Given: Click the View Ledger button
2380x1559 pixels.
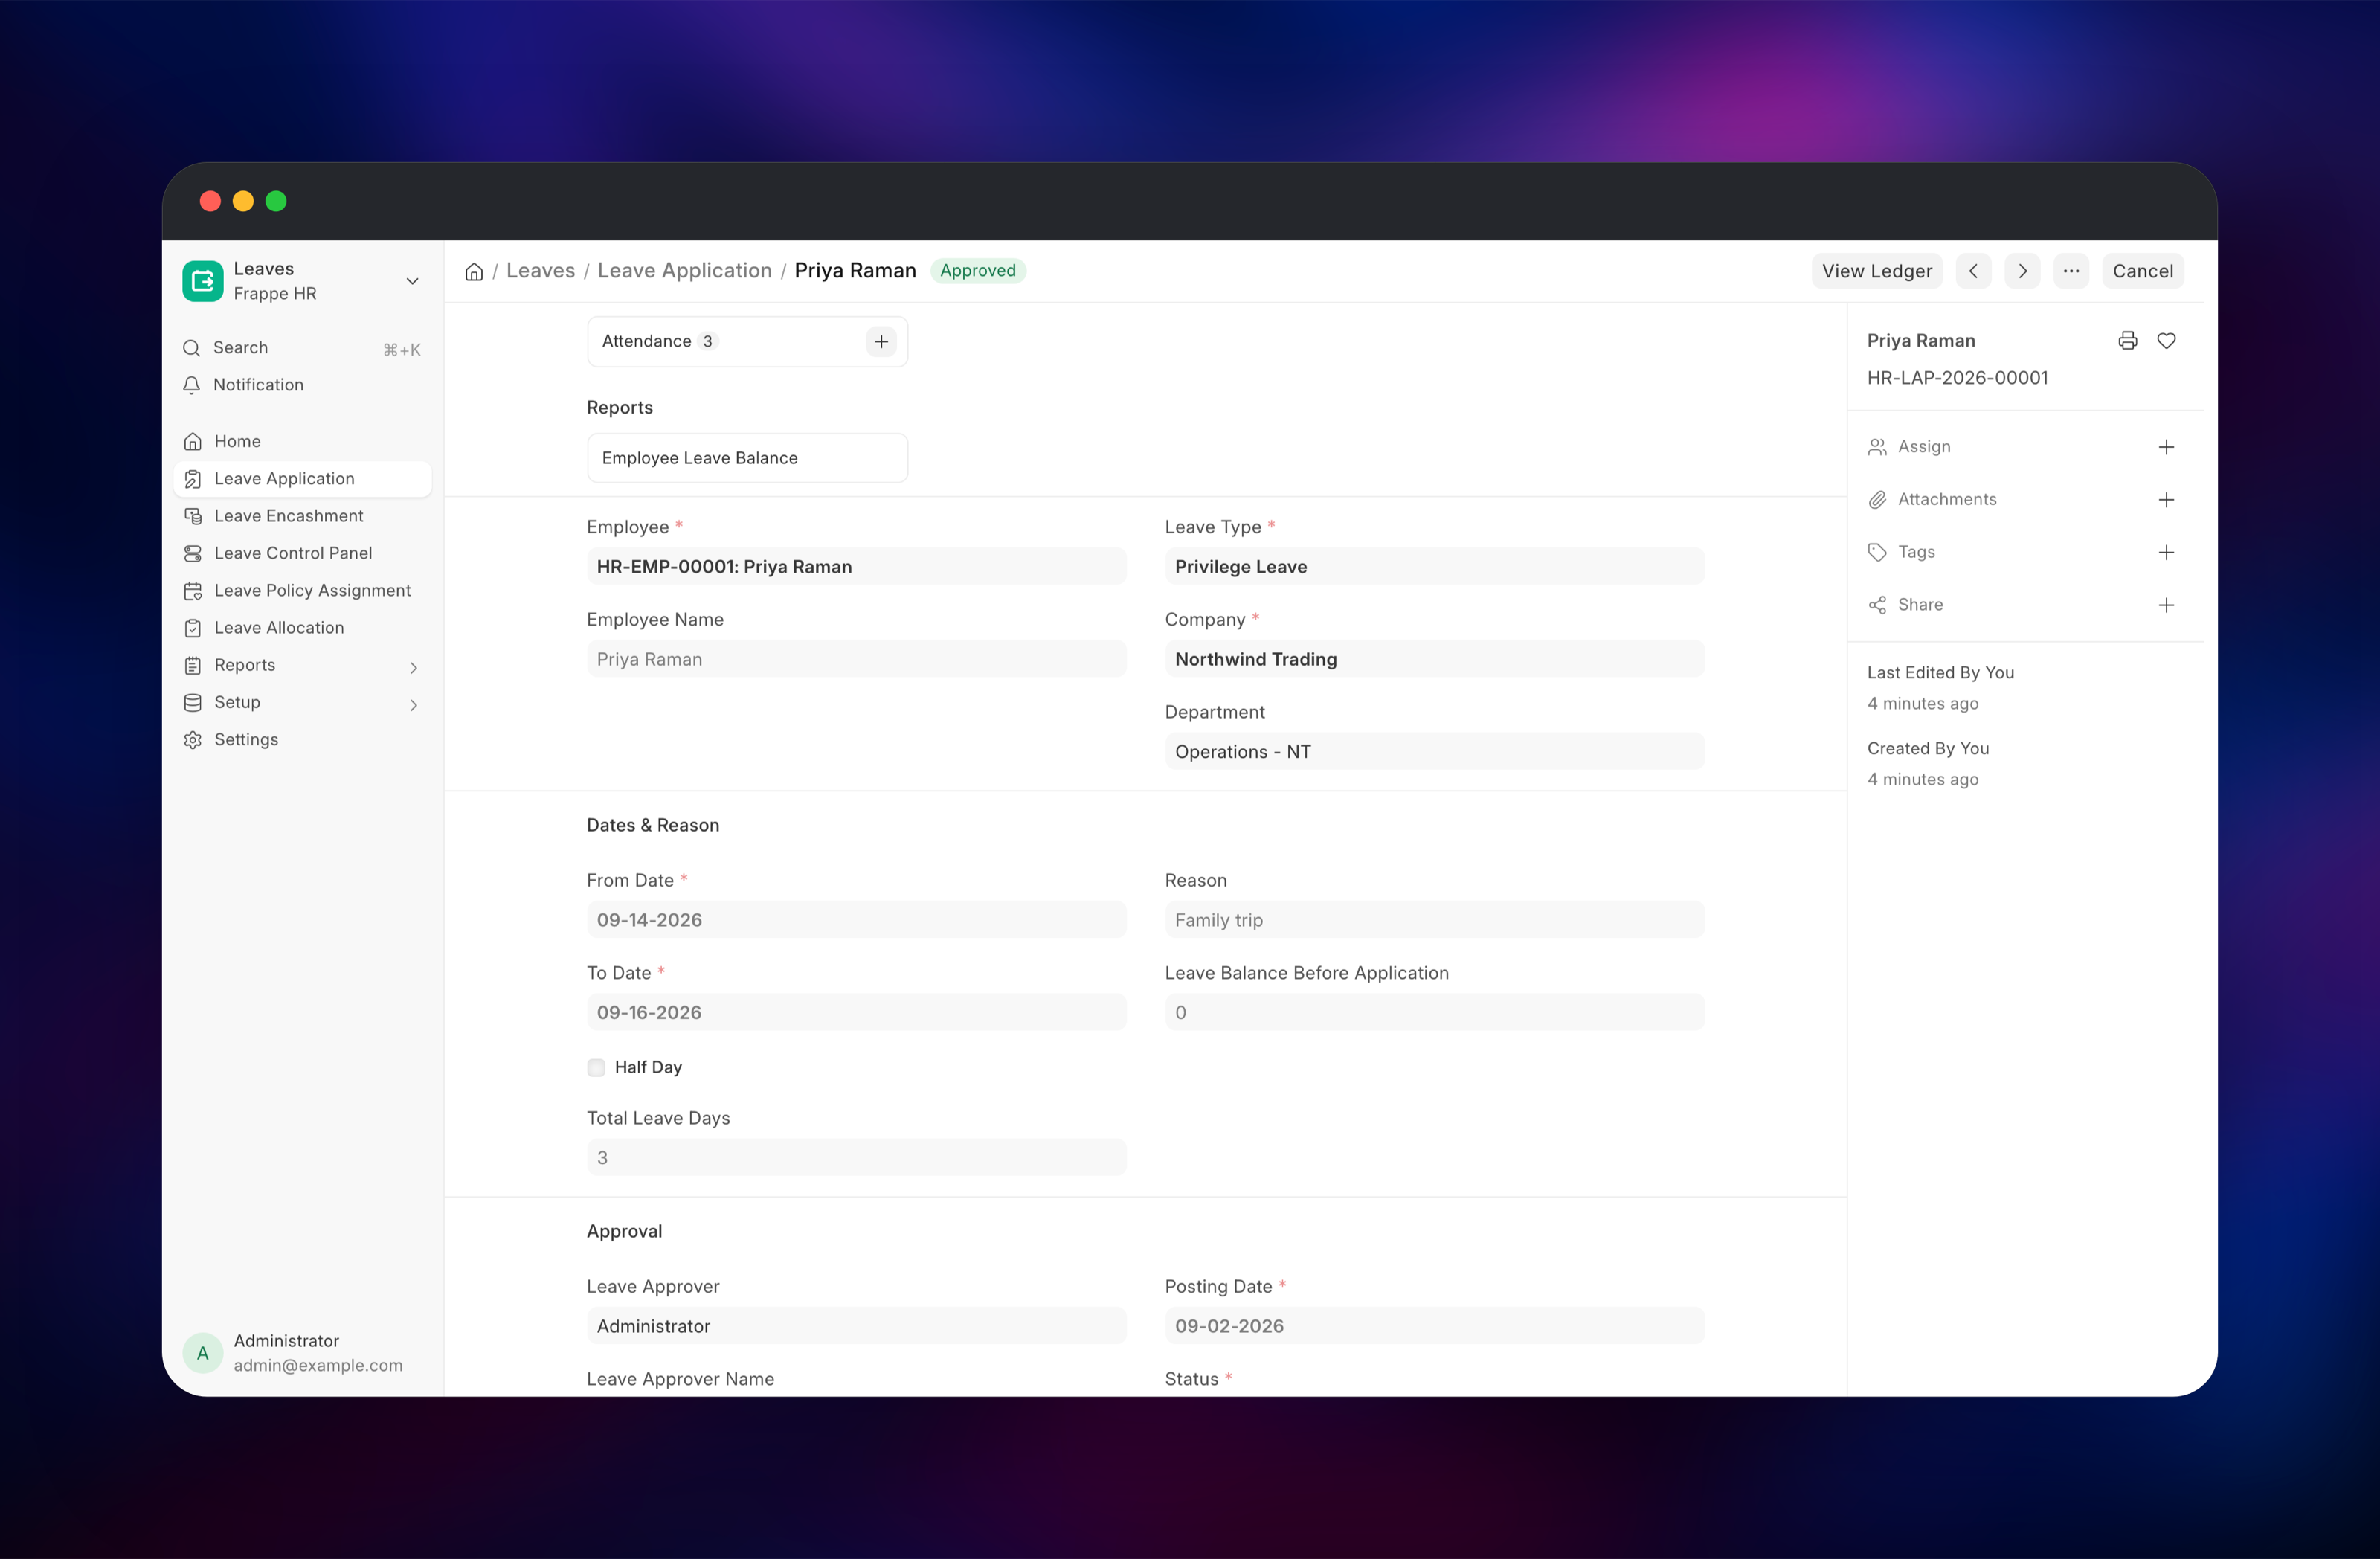Looking at the screenshot, I should [1876, 271].
